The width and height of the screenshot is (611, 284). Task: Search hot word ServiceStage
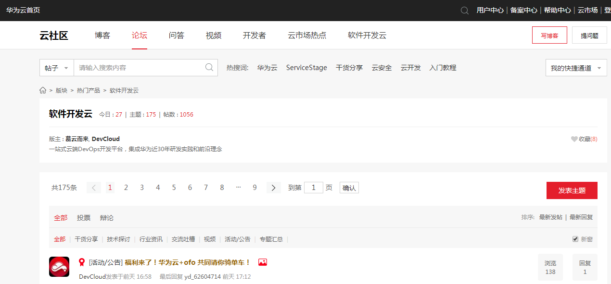coord(306,68)
